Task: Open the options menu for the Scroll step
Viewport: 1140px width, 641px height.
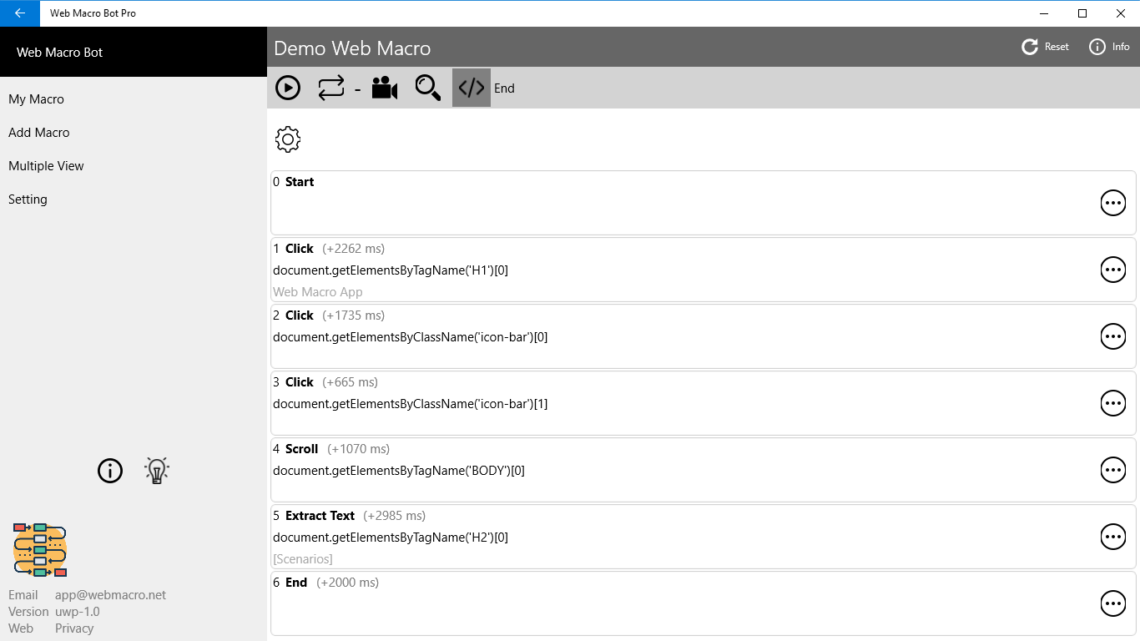Action: click(x=1113, y=469)
